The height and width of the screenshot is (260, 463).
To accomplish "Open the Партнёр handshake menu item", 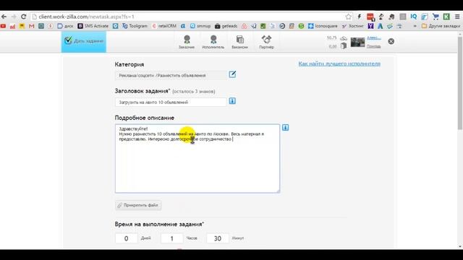I will 266,42.
